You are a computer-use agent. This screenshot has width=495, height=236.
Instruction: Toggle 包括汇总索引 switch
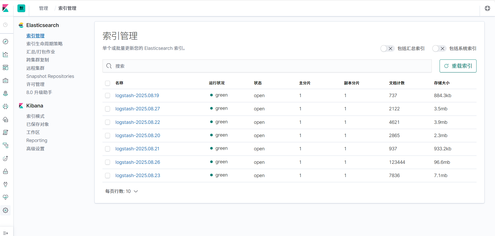tap(387, 49)
